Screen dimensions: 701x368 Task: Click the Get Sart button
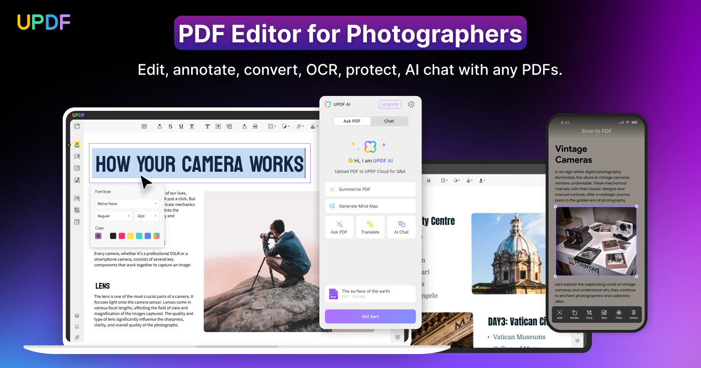pos(370,316)
